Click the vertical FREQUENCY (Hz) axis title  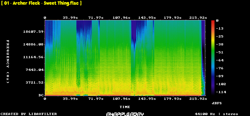click(x=8, y=61)
